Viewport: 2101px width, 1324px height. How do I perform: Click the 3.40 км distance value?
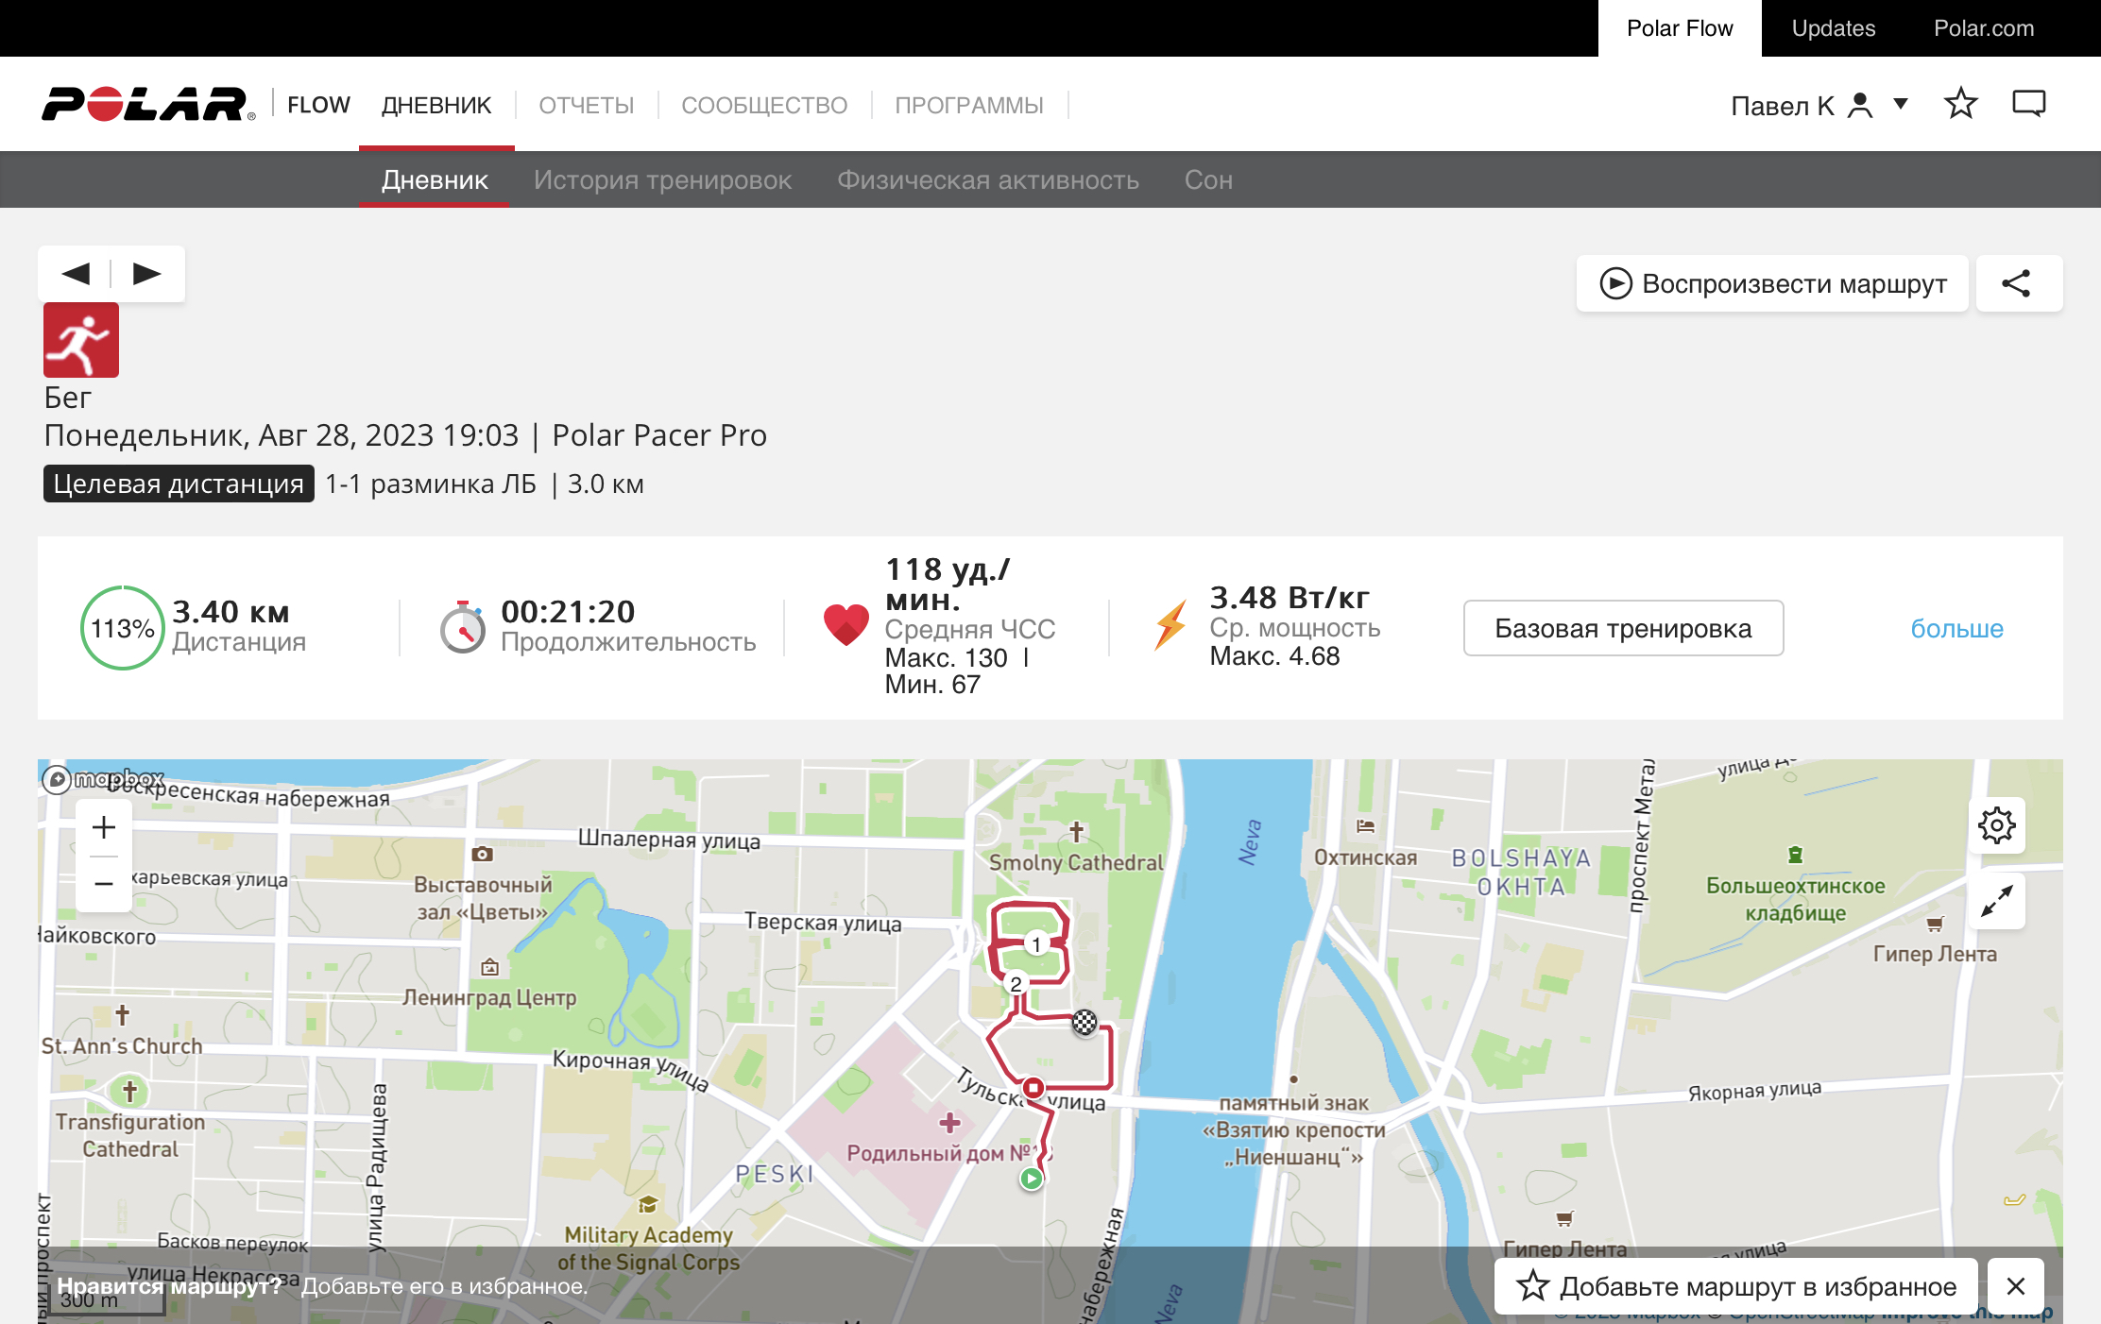point(231,611)
